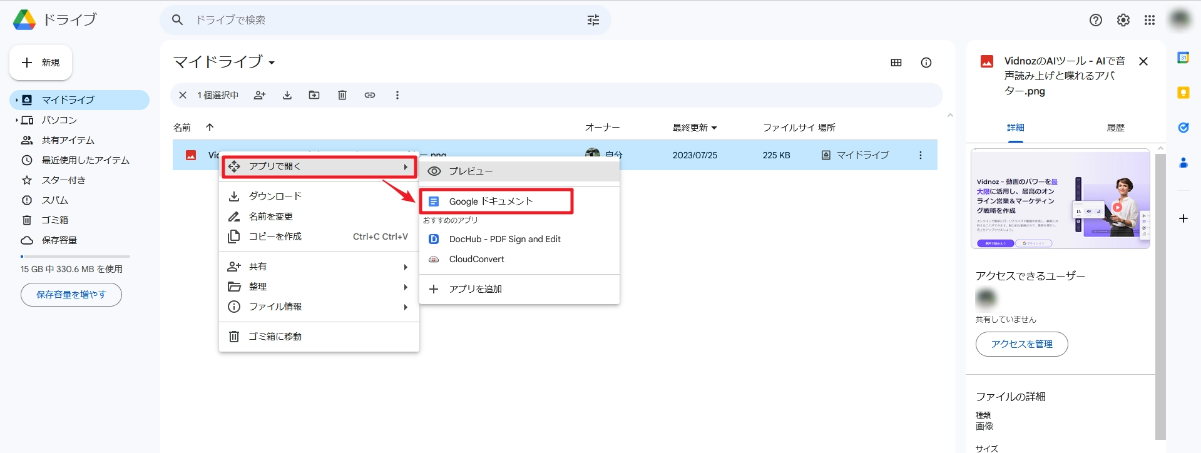Open 最終更新 sort dropdown
This screenshot has height=453, width=1201.
714,128
